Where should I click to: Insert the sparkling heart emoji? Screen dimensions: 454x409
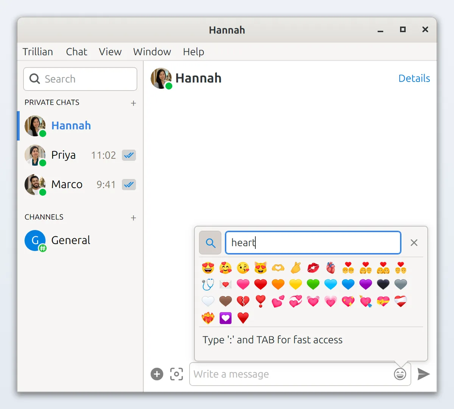348,301
